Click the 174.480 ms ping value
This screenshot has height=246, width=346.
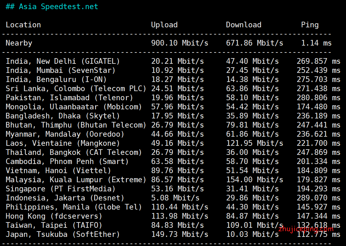click(319, 107)
